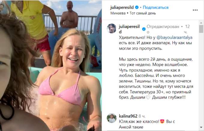The image size is (204, 131).
Task: Click the comments scrollbar down arrow
Action: (x=201, y=127)
